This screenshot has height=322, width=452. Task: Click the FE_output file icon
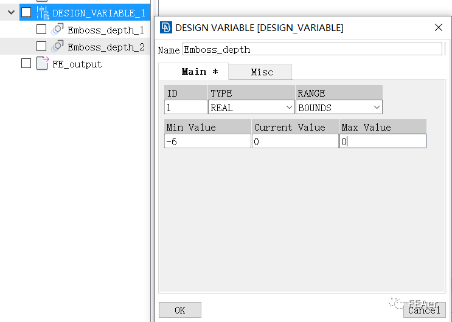(x=43, y=63)
